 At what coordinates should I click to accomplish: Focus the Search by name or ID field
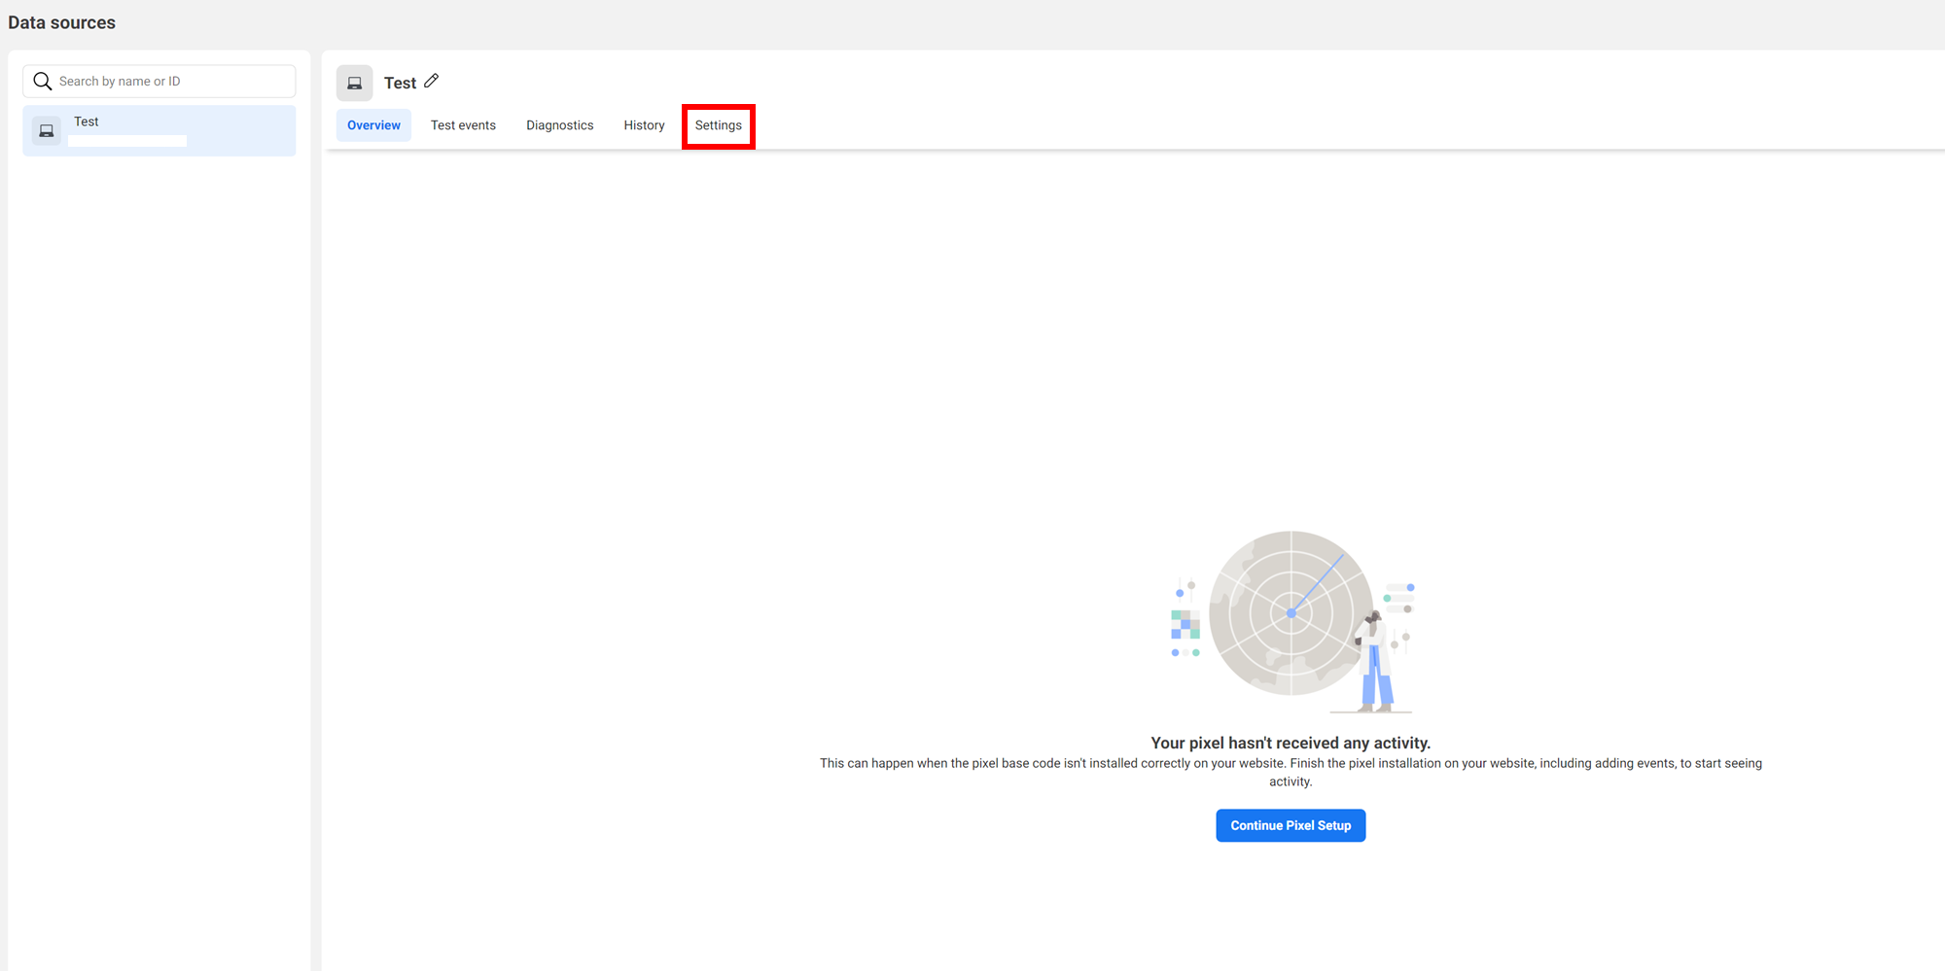159,81
